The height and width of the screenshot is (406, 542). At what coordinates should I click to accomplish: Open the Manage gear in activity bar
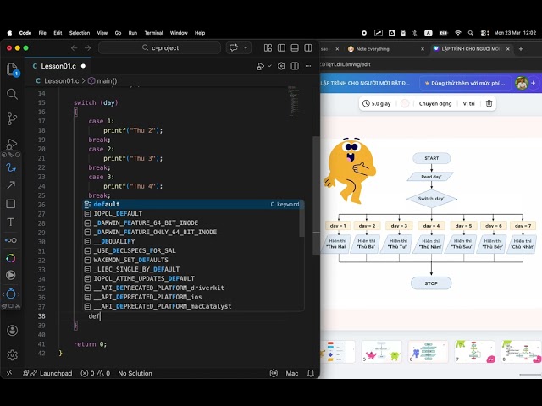coord(12,355)
